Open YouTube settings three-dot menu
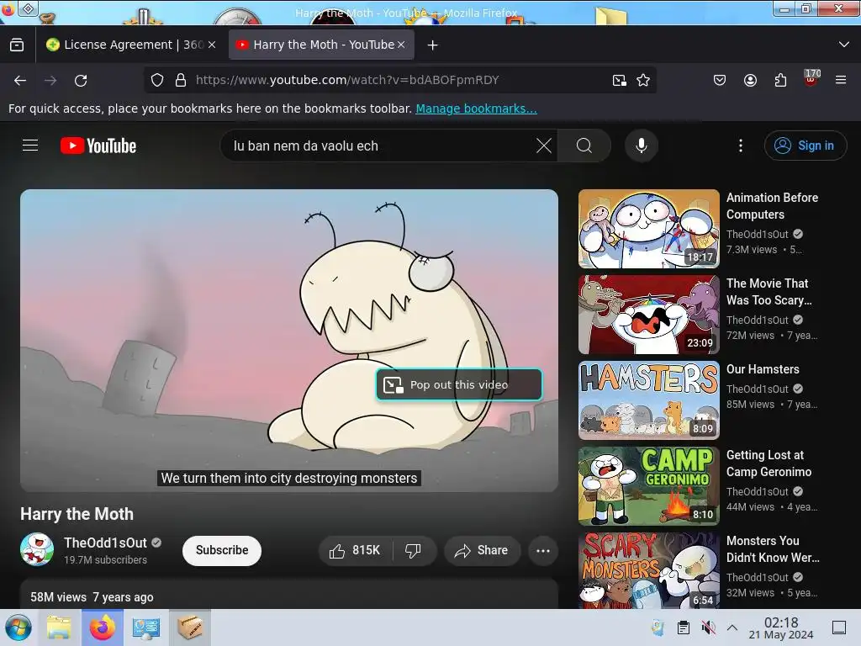This screenshot has height=646, width=861. [740, 146]
